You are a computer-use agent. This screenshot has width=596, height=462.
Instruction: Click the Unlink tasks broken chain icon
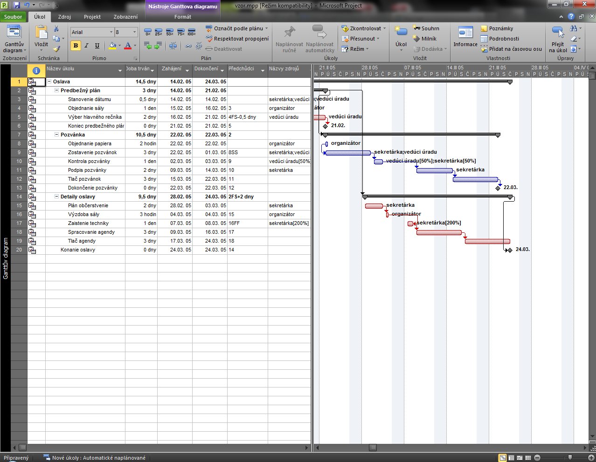tap(199, 46)
